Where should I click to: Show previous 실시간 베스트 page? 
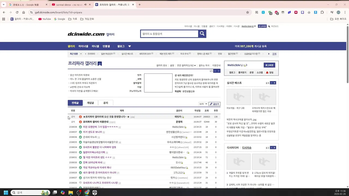pos(271,83)
